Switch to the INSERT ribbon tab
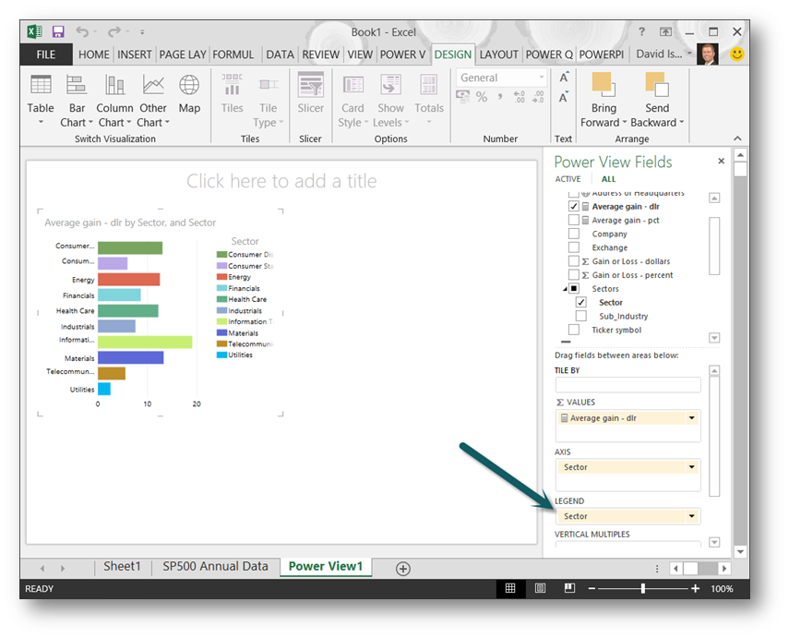 [x=135, y=54]
